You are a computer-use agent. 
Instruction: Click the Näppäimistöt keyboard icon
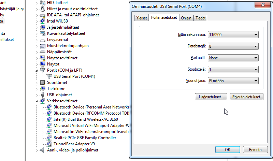(43, 52)
